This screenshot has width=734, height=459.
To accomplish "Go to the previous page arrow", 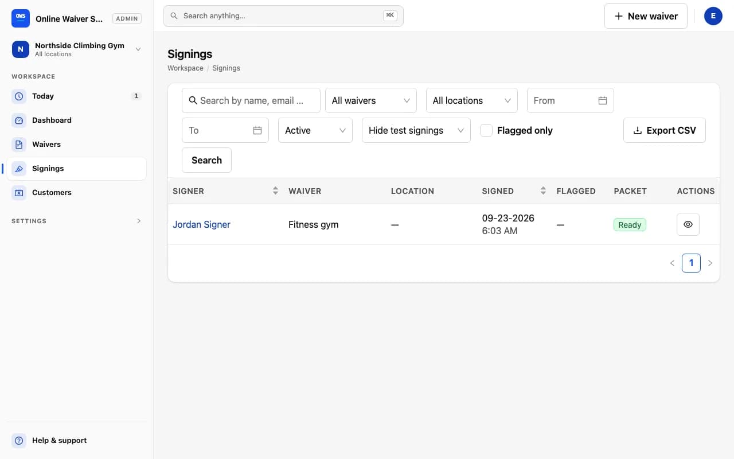I will (x=672, y=263).
